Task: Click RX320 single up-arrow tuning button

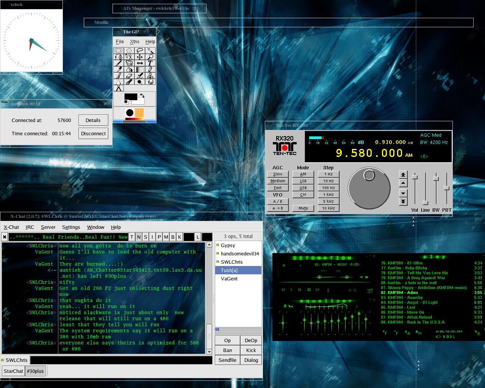Action: 403,183
